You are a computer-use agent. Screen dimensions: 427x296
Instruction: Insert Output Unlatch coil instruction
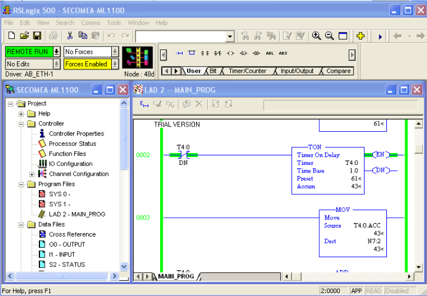click(256, 54)
